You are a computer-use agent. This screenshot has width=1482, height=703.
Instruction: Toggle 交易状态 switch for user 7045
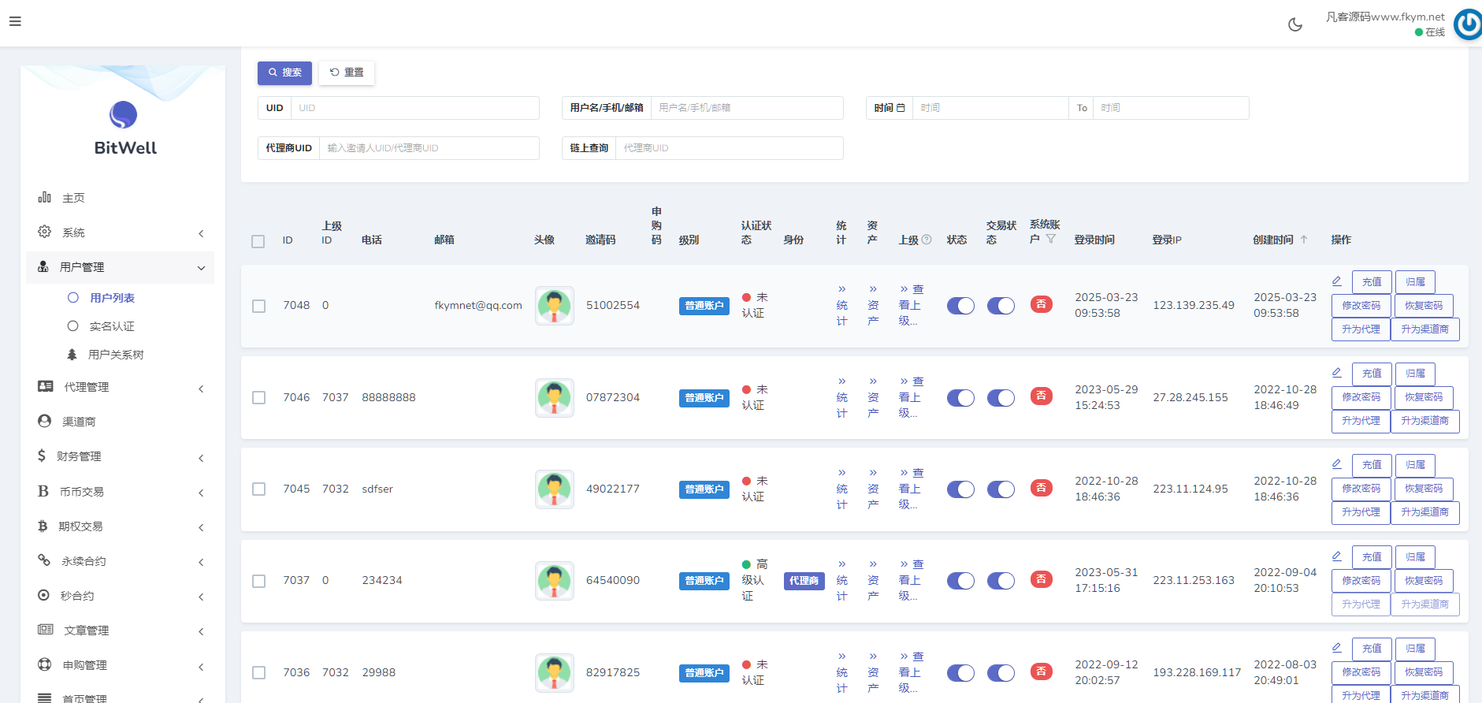click(x=1001, y=489)
